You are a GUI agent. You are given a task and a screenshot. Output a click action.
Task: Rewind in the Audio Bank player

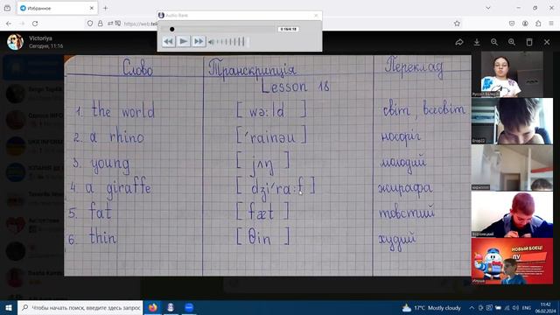click(169, 41)
